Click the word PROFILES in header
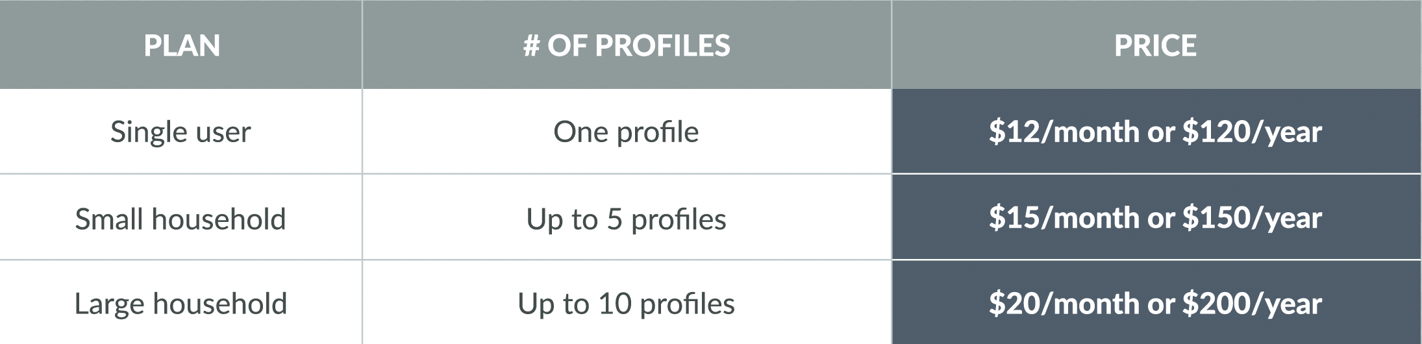Screen dimensions: 1422x344 [662, 45]
